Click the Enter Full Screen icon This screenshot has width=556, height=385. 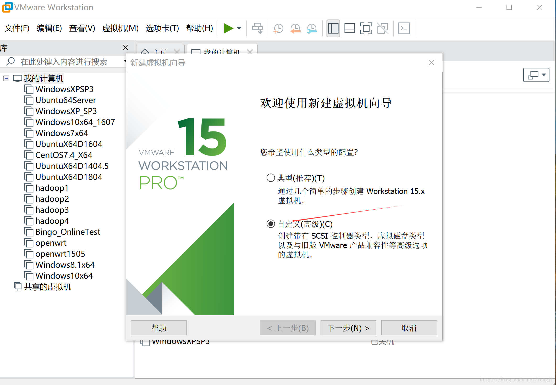[x=366, y=28]
